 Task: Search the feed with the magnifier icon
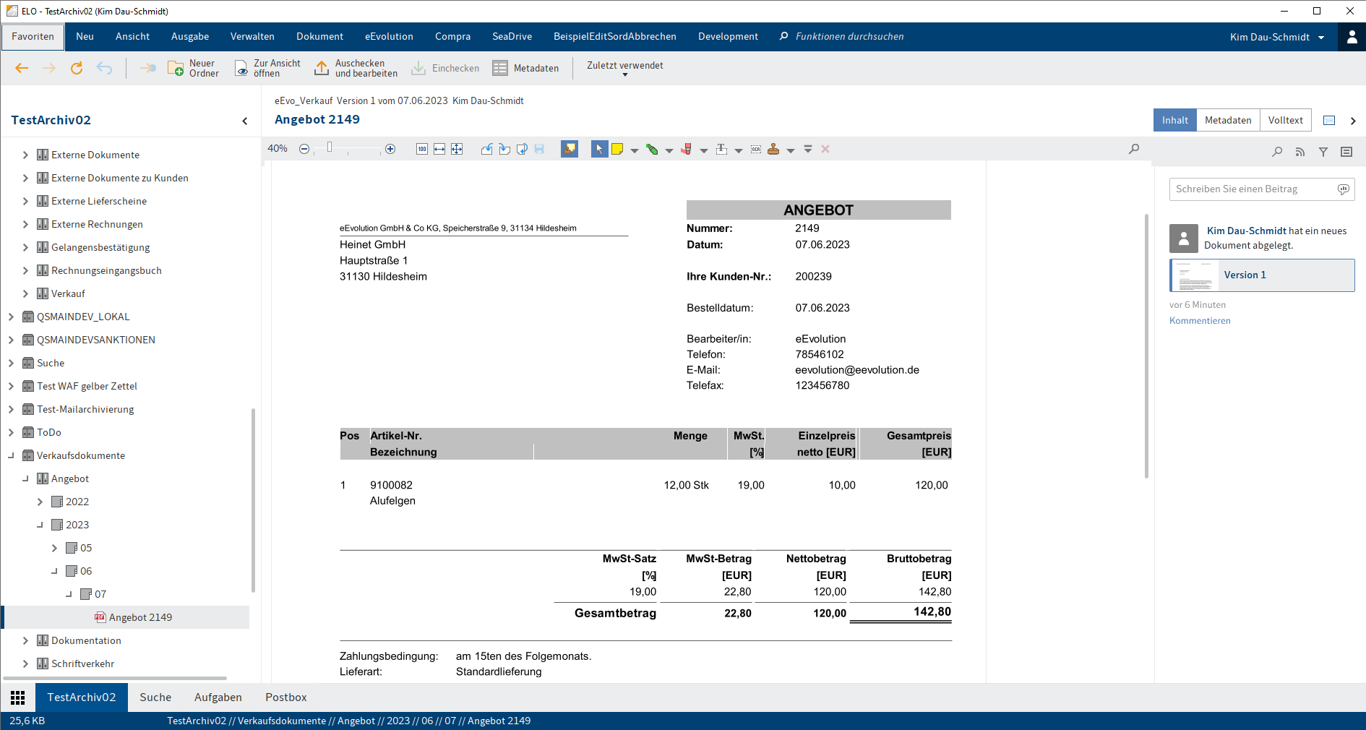click(1277, 152)
